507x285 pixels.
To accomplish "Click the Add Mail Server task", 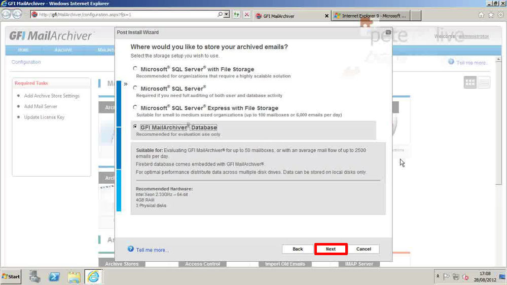I will [41, 106].
